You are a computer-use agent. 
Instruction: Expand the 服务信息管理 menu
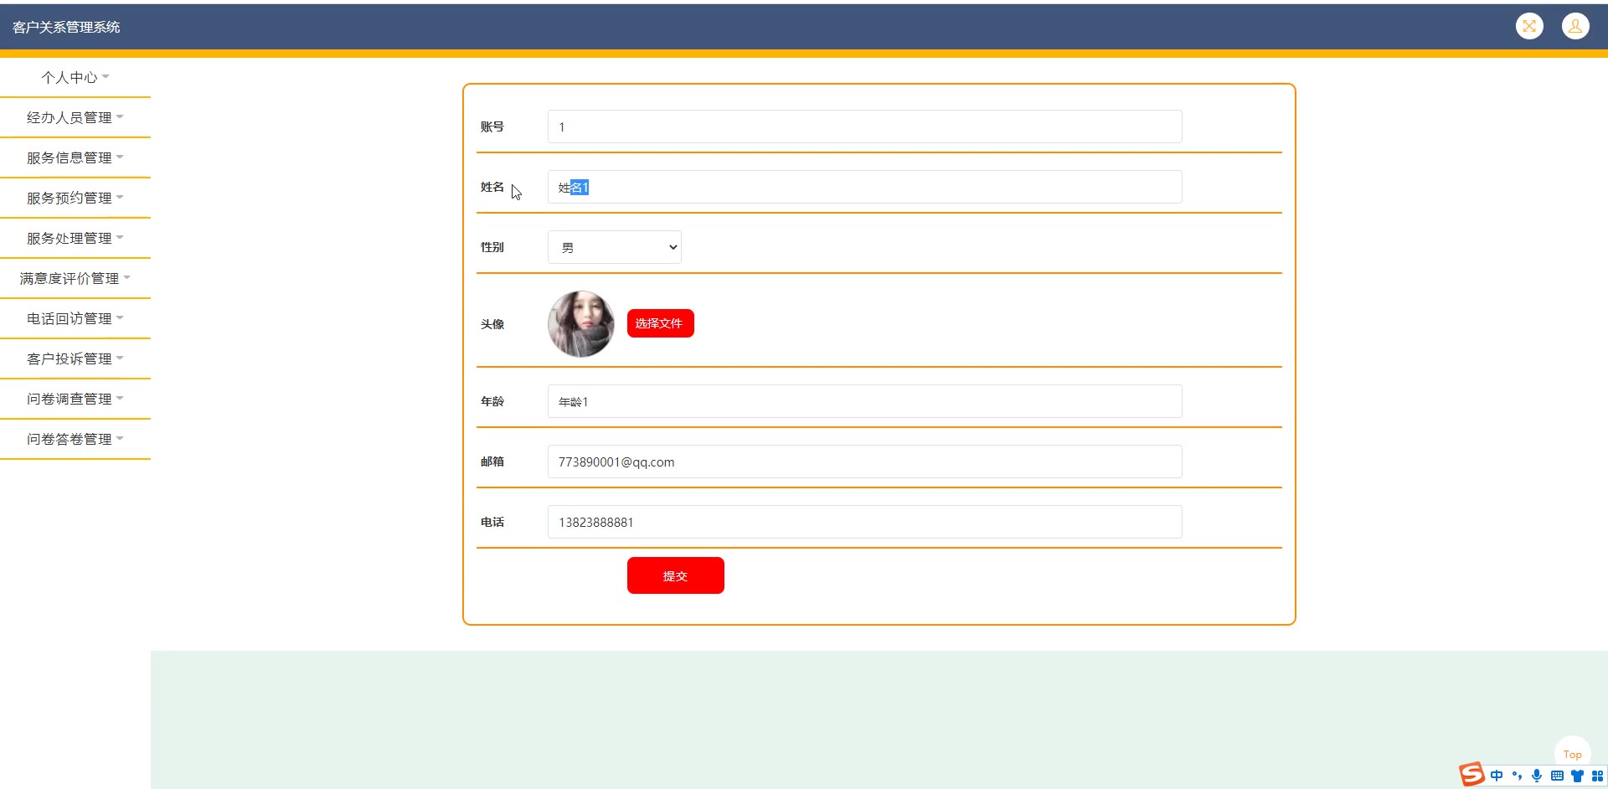tap(75, 157)
